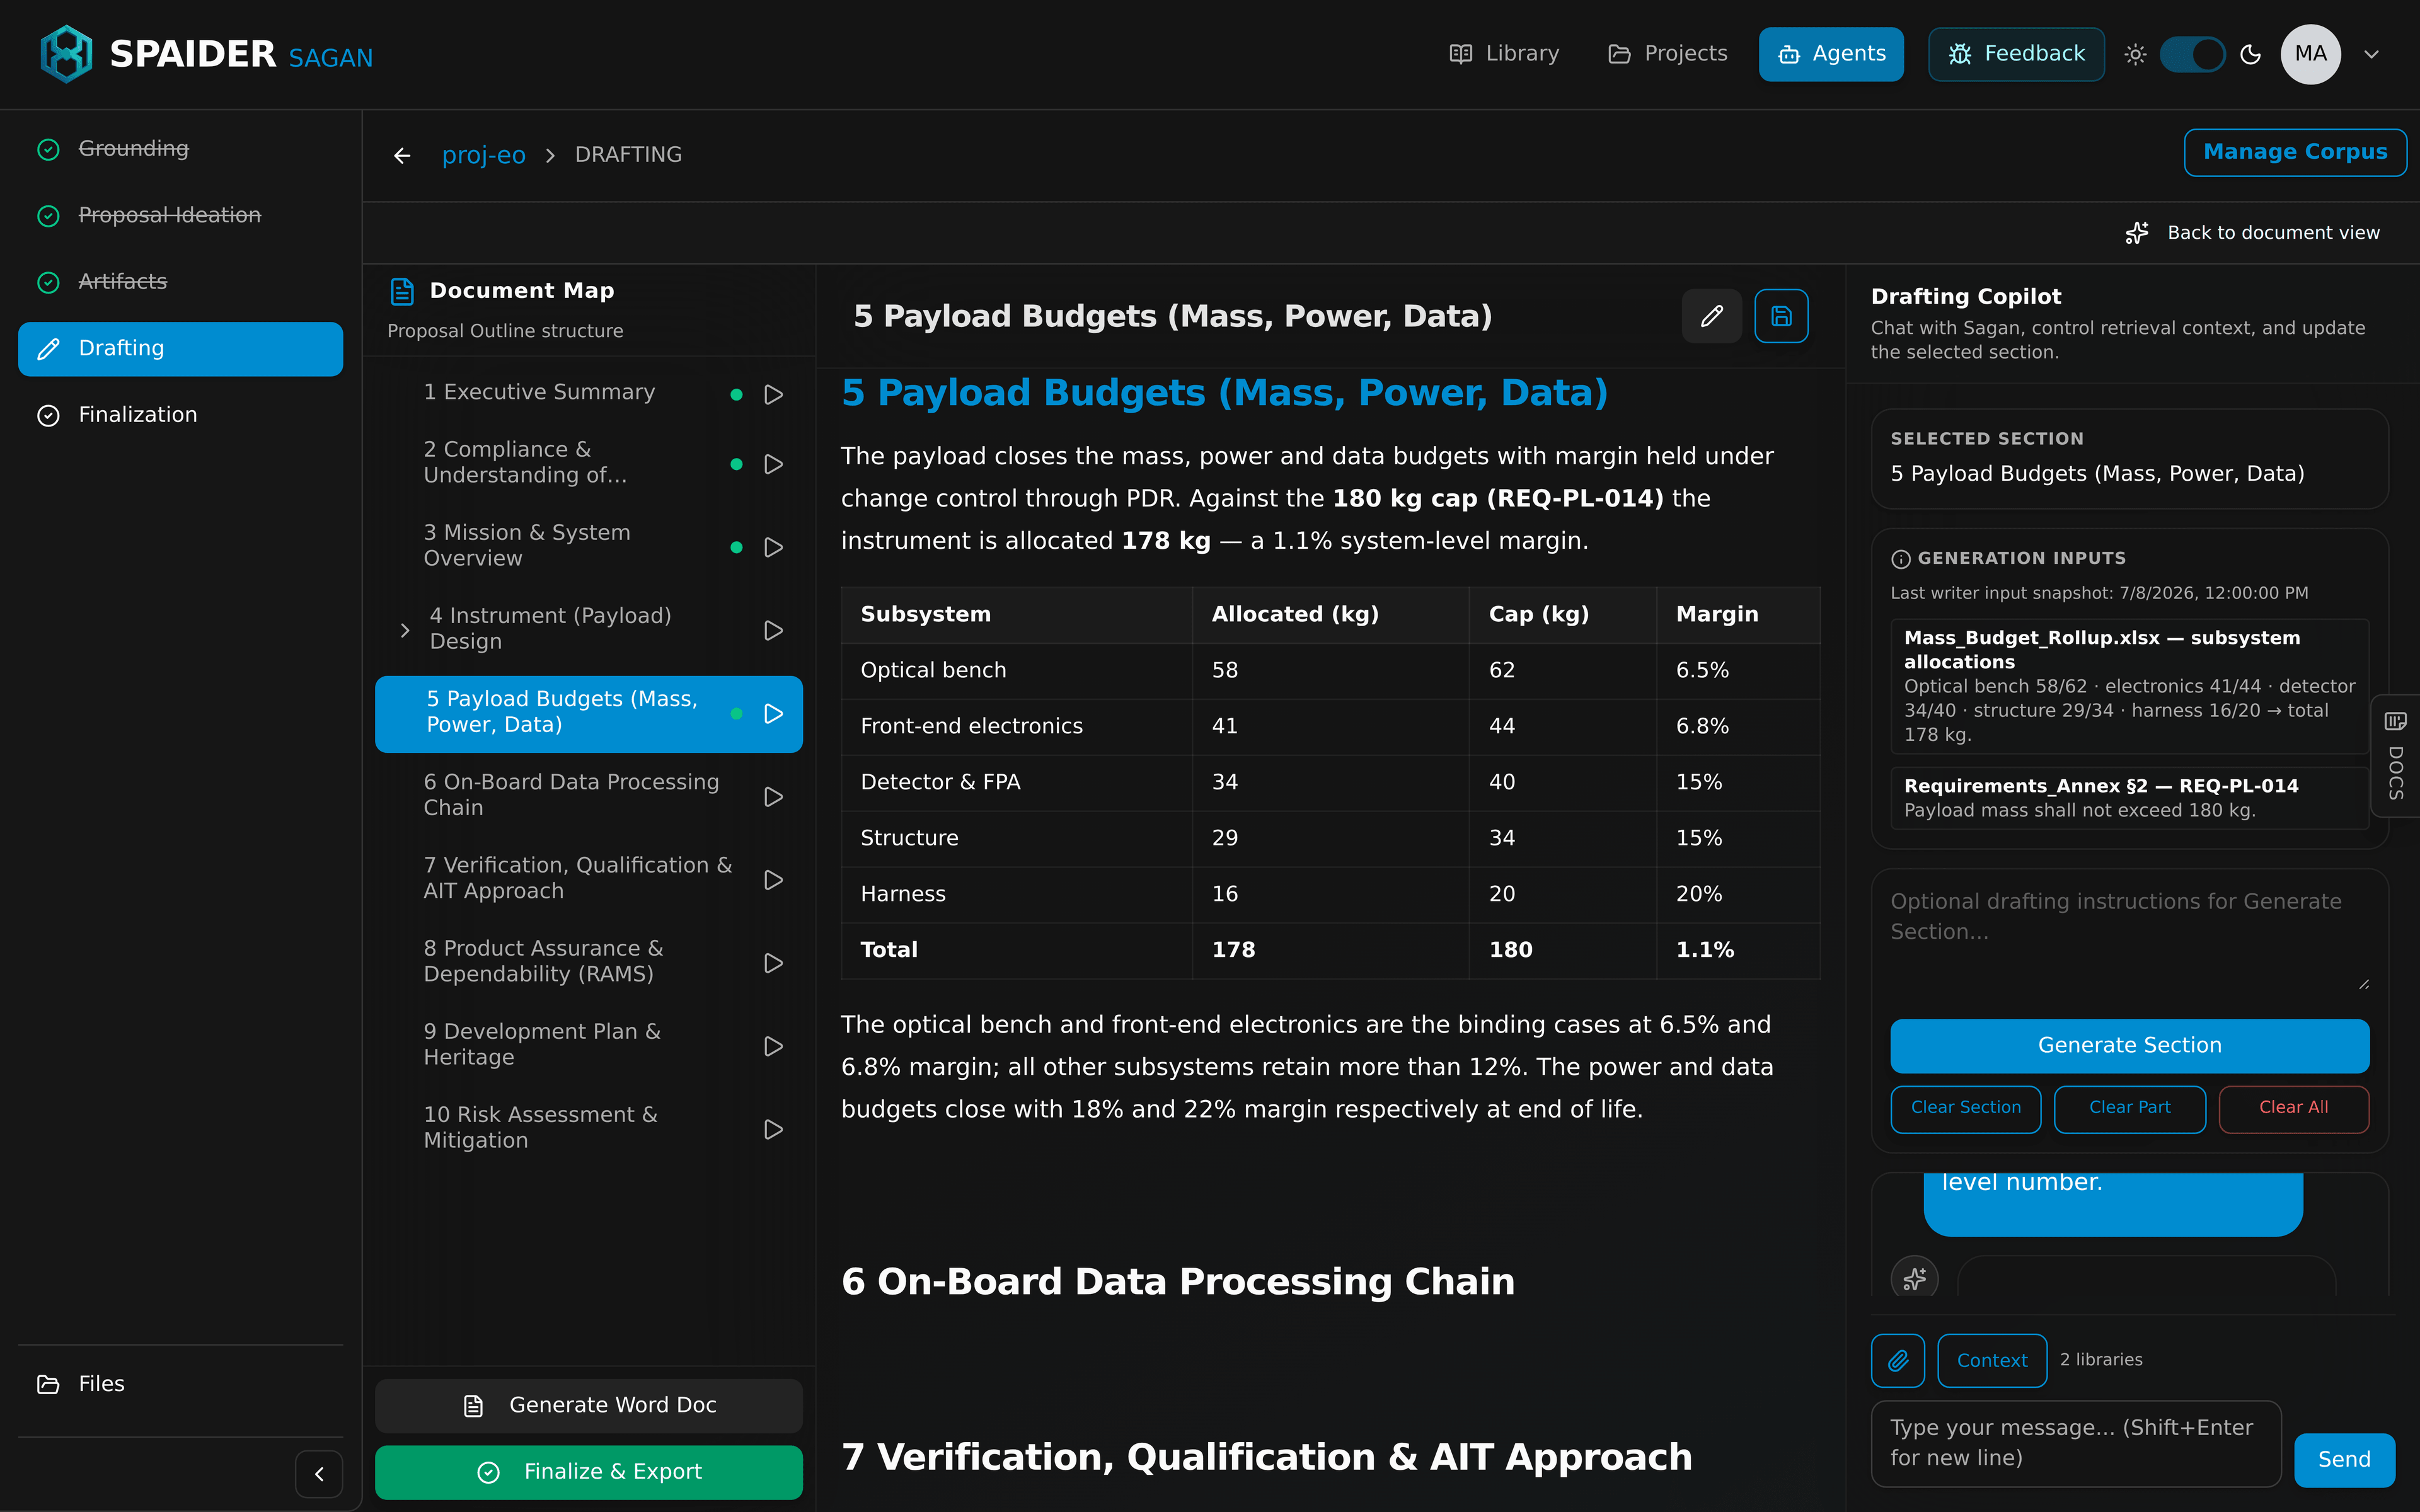Image resolution: width=2420 pixels, height=1512 pixels.
Task: Open the proj-eo breadcrumb link
Action: [x=484, y=155]
